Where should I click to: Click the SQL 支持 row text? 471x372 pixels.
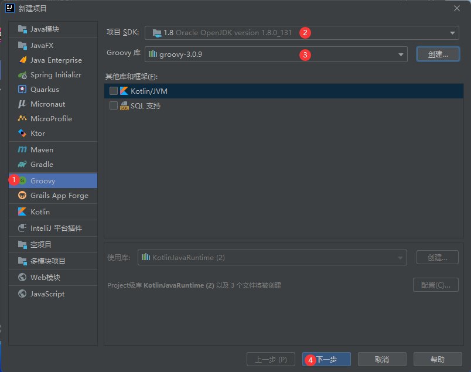146,106
